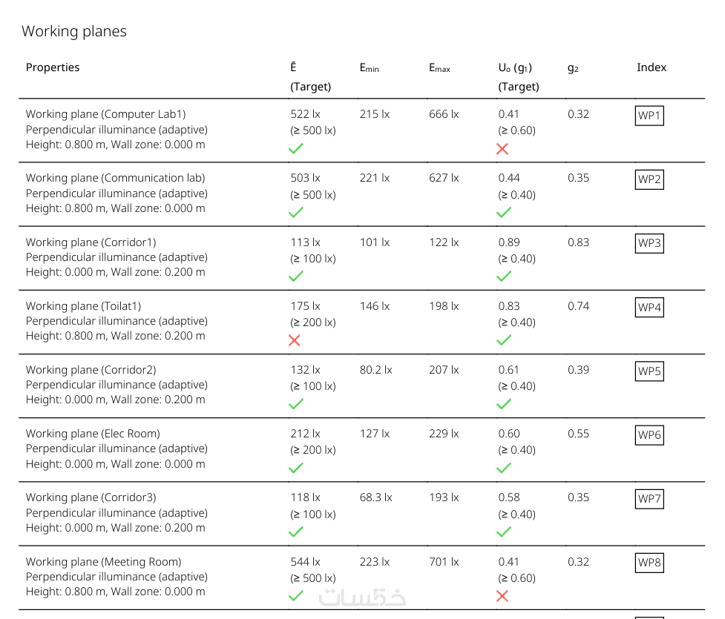This screenshot has width=725, height=619.
Task: Click the WP8 index box
Action: [x=649, y=563]
